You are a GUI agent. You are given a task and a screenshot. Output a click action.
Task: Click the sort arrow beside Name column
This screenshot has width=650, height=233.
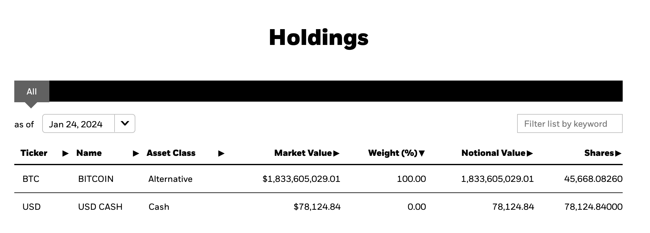click(x=136, y=153)
